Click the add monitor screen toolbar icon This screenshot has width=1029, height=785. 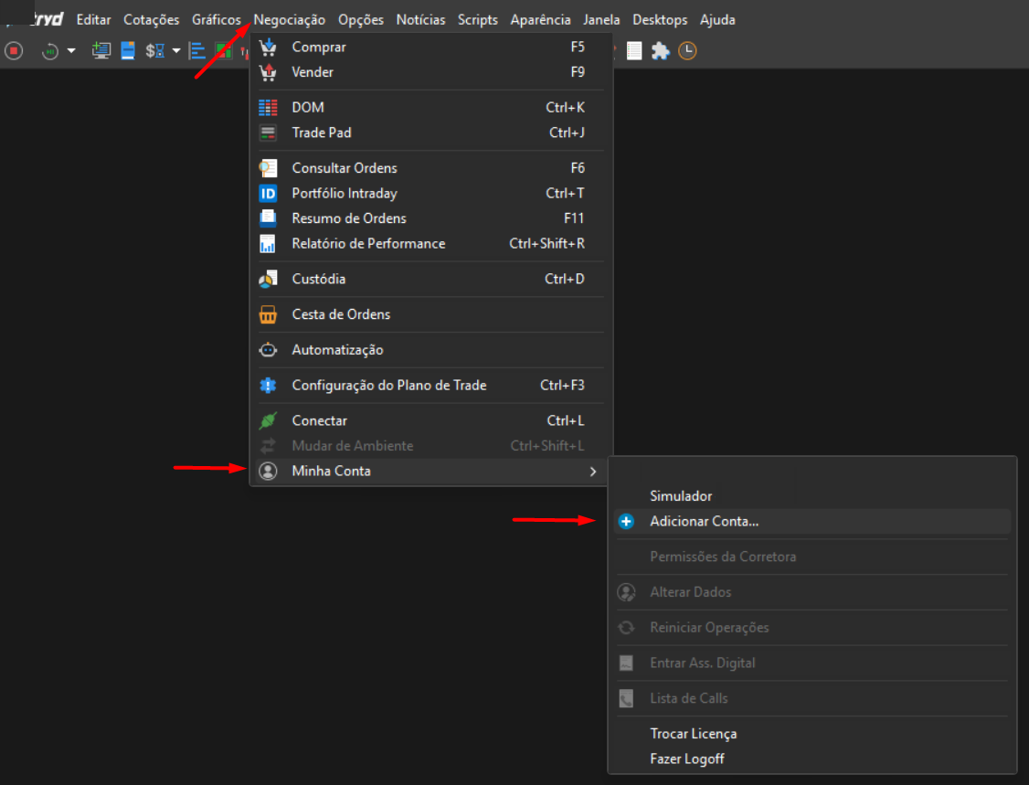point(101,50)
